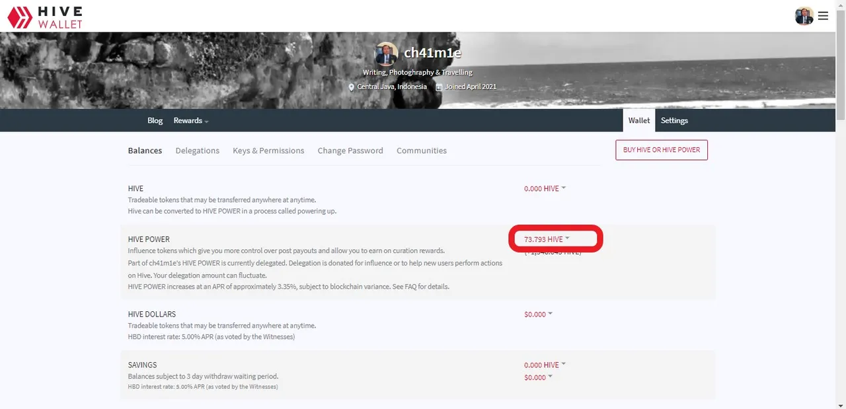Expand the $0.000 Hive Dollars dropdown
The height and width of the screenshot is (409, 846).
tap(539, 315)
